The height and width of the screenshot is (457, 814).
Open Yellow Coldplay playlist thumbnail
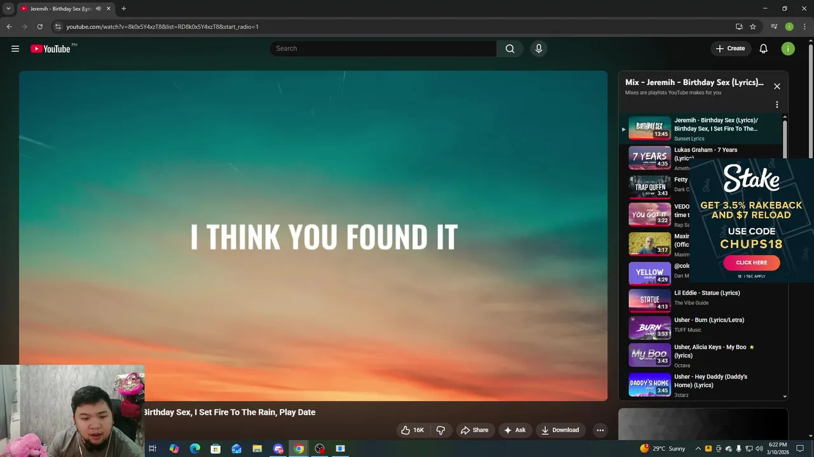tap(650, 274)
